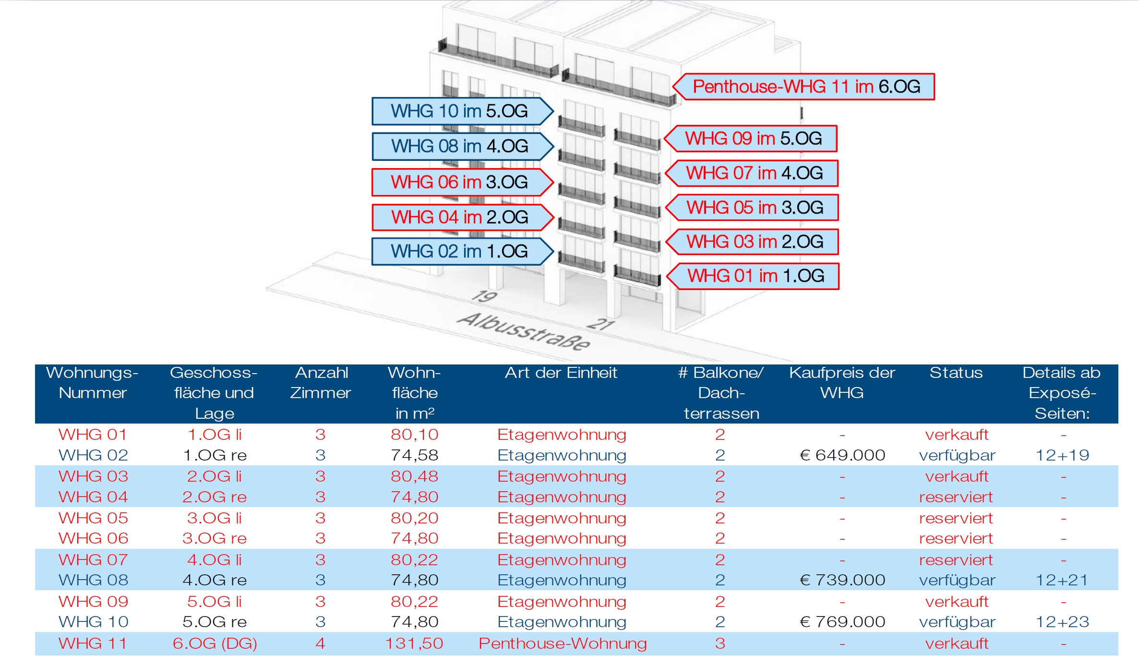Image resolution: width=1139 pixels, height=667 pixels.
Task: Select the WHG 06 im 3.OG callout
Action: point(459,182)
